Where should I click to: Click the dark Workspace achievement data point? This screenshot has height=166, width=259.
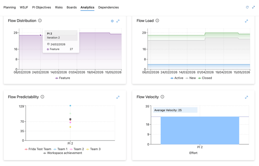point(70,119)
